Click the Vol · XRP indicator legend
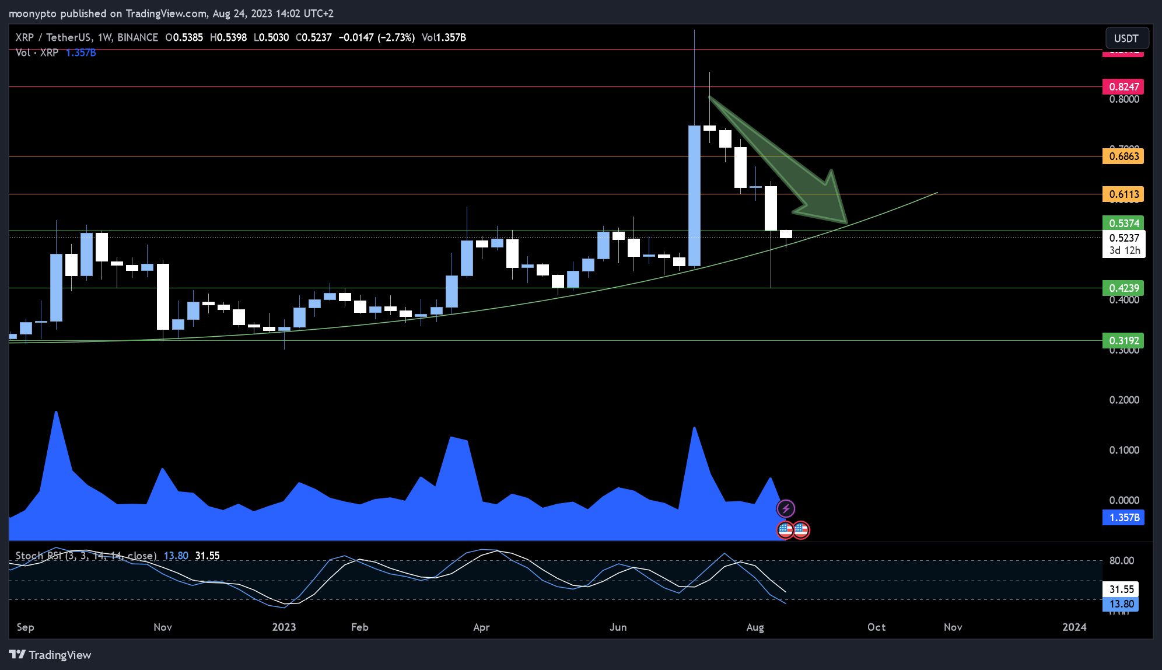 (x=37, y=53)
